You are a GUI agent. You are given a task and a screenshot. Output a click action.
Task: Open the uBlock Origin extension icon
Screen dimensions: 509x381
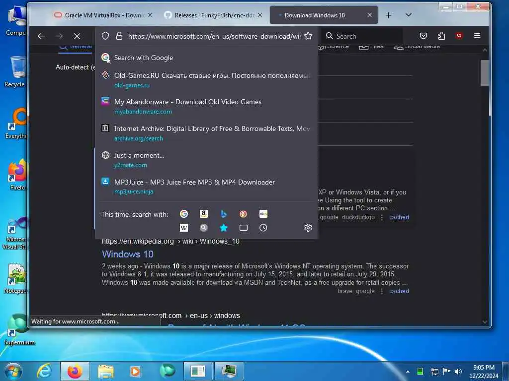point(459,36)
